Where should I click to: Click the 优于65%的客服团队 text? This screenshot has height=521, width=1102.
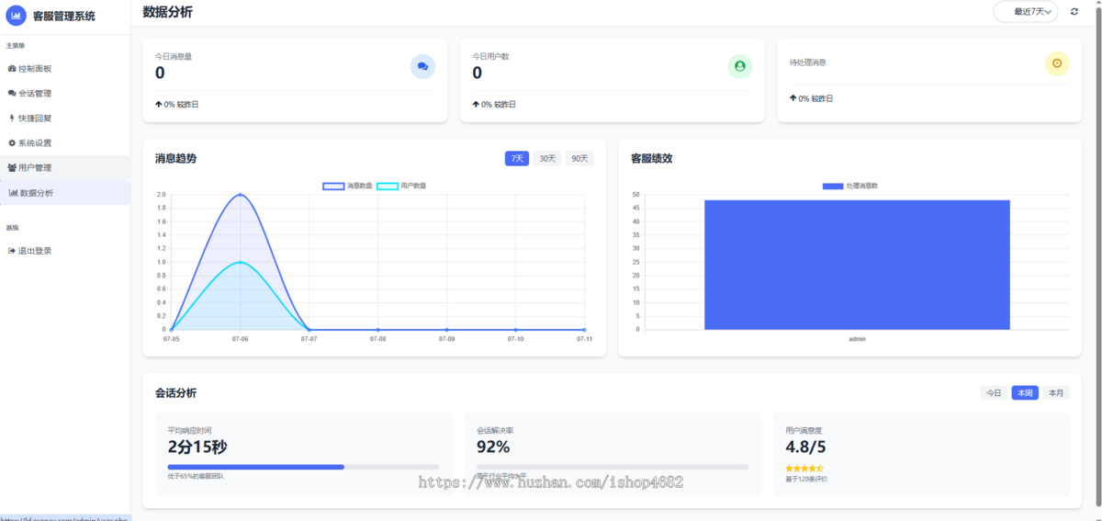[196, 477]
